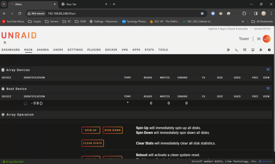Open the OSW bookmarks folder
Image resolution: width=275 pixels, height=164 pixels.
pos(80,21)
